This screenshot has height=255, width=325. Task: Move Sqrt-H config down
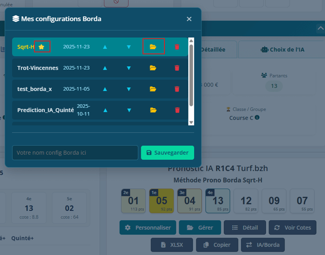(x=129, y=47)
